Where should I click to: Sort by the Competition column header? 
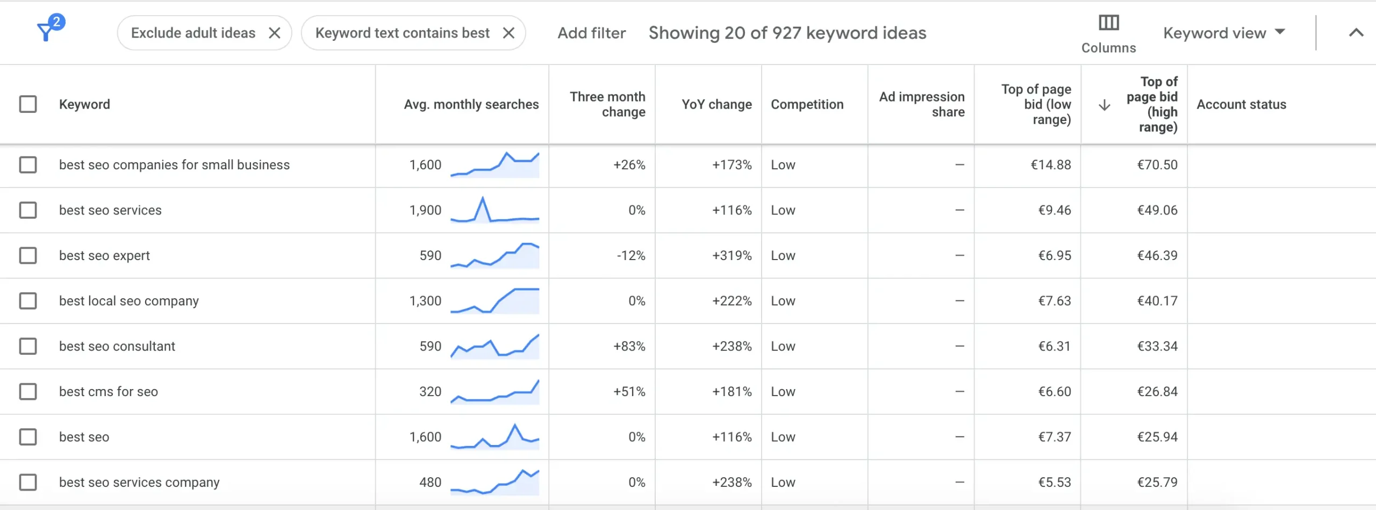807,104
